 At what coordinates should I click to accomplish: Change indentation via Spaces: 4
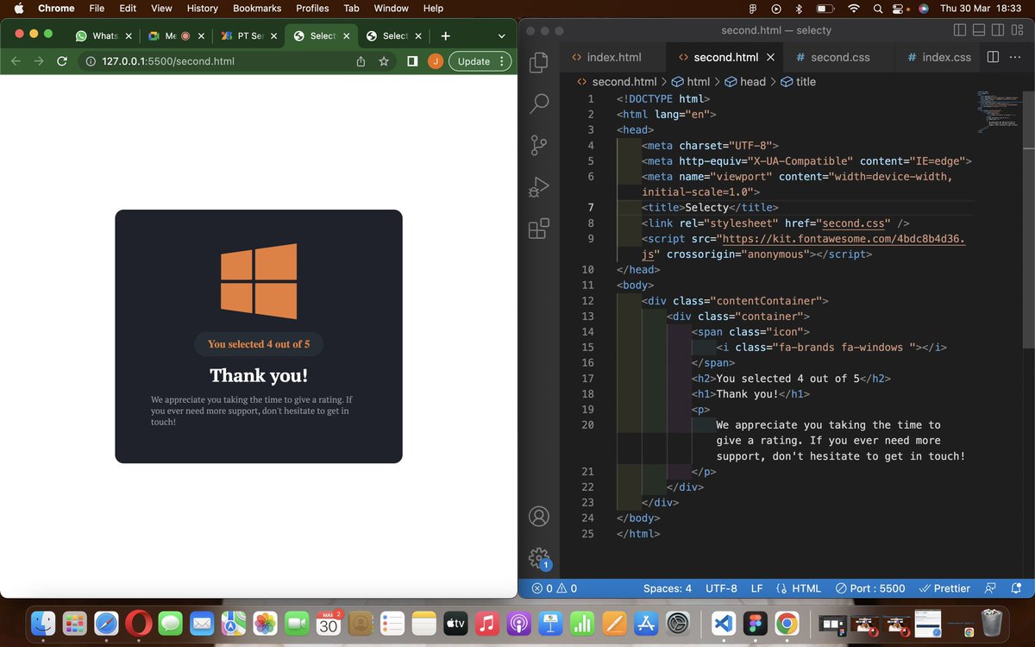[x=668, y=588]
